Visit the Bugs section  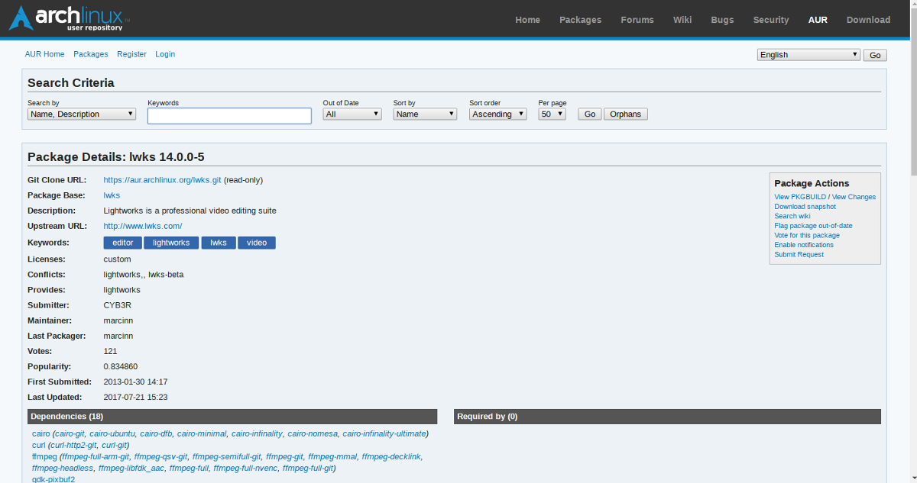[722, 20]
